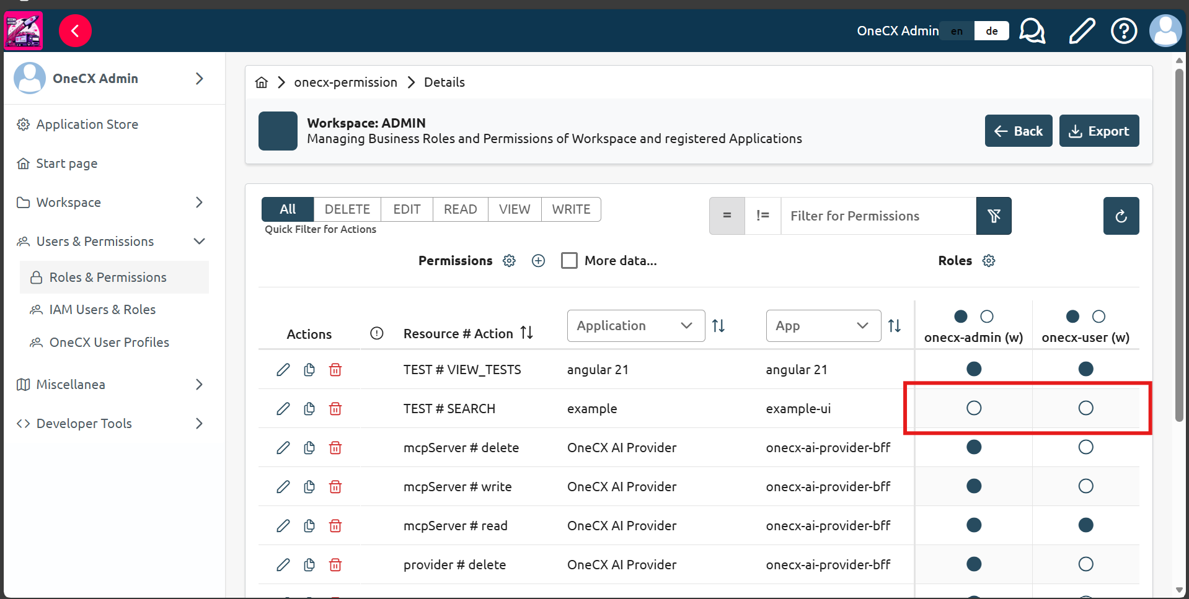Open IAM Users & Roles menu item
Viewport: 1189px width, 599px height.
point(102,310)
